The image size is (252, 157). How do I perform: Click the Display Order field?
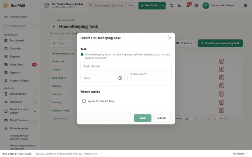click(x=149, y=78)
